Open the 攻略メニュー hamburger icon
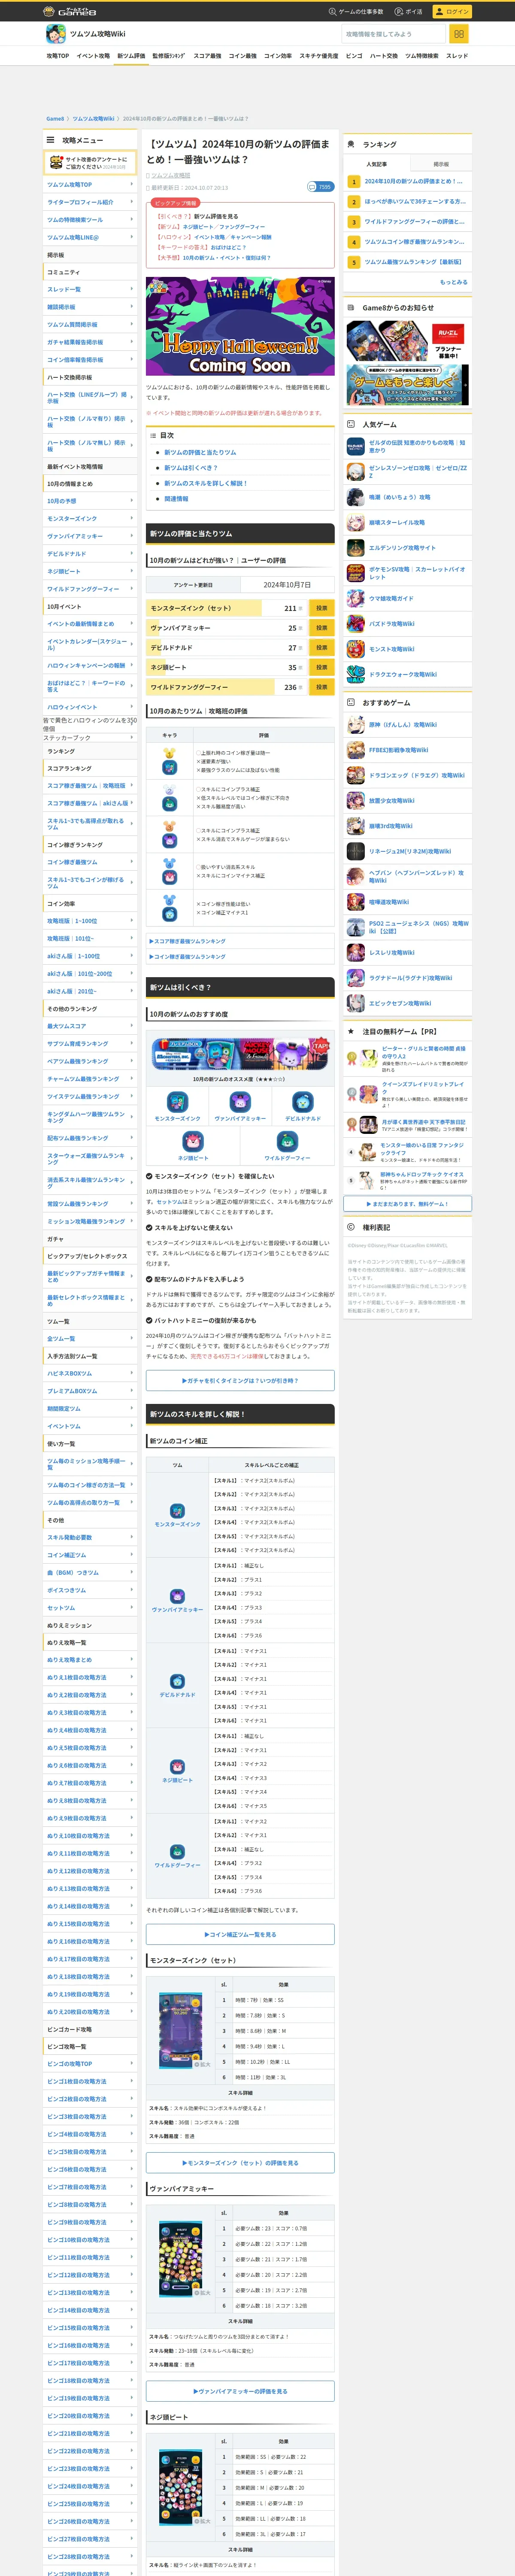Screen dimensions: 515x2576 [x=50, y=140]
